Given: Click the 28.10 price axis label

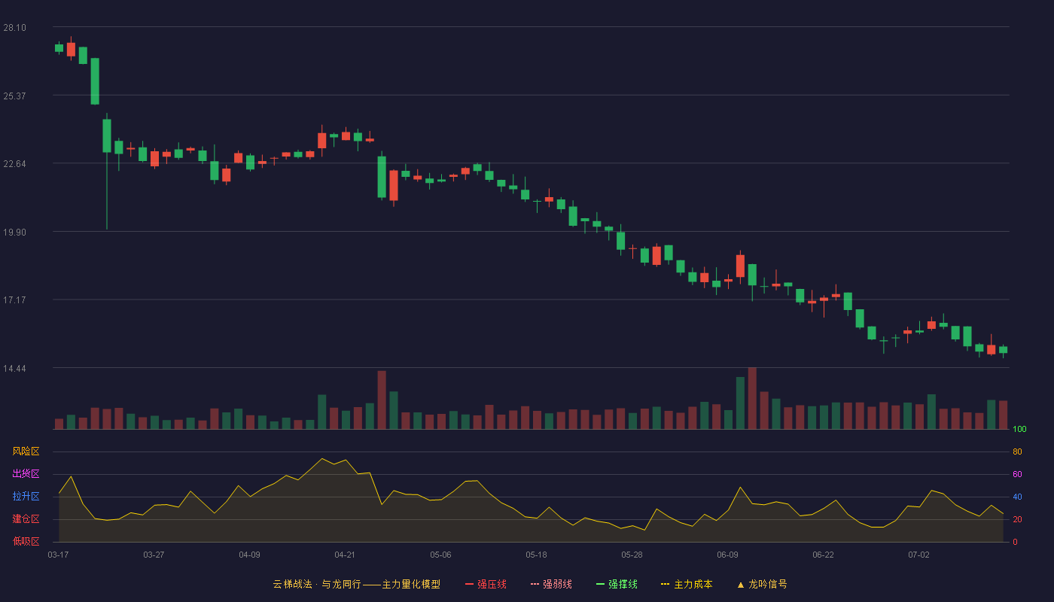Looking at the screenshot, I should [x=14, y=28].
